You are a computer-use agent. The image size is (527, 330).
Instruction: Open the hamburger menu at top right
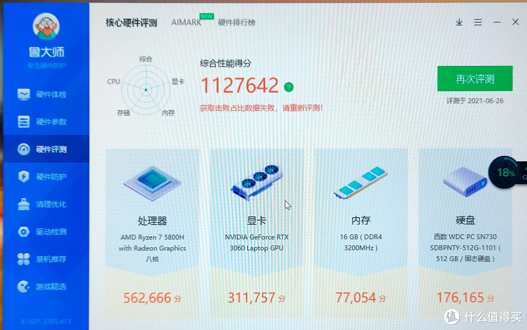(478, 22)
